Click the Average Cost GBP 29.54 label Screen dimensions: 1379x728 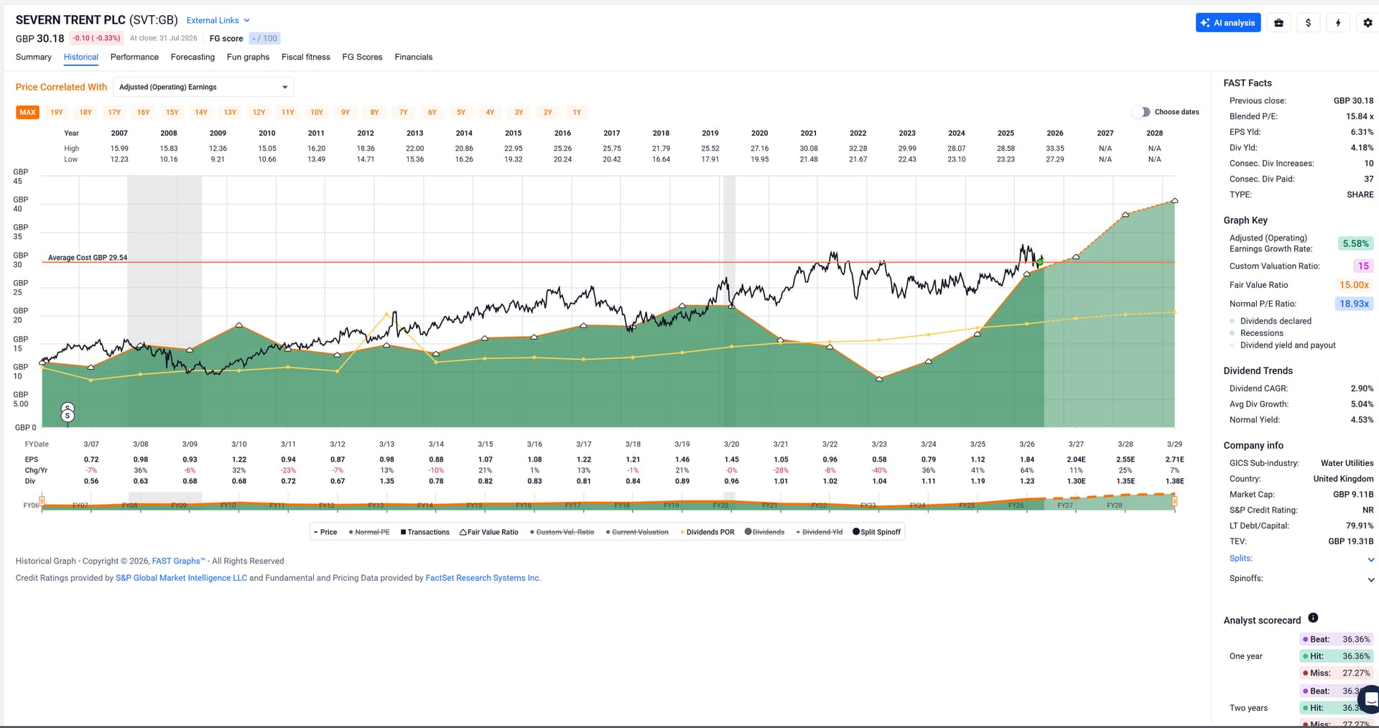point(88,258)
